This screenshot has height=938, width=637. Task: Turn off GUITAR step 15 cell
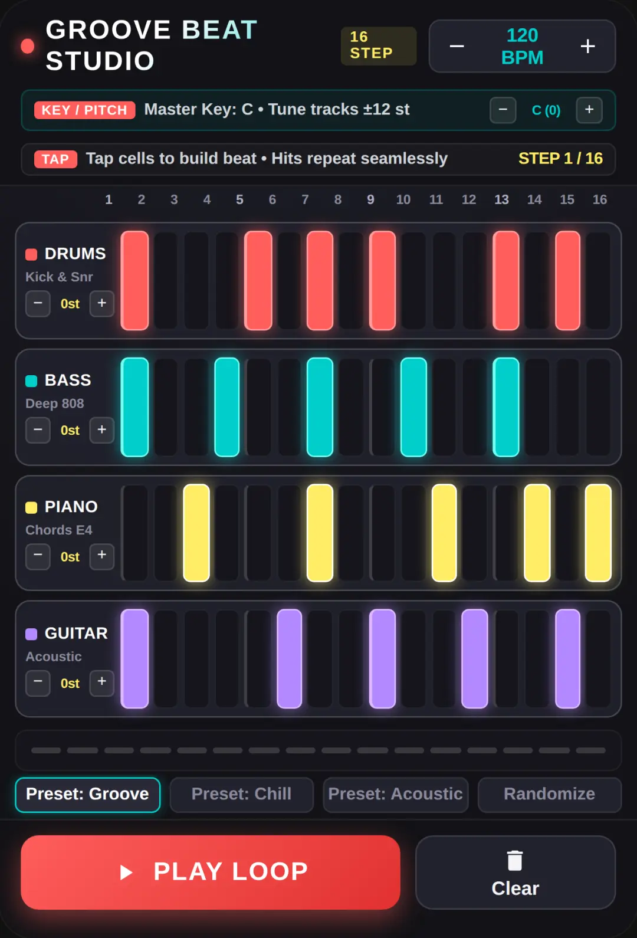(x=568, y=659)
